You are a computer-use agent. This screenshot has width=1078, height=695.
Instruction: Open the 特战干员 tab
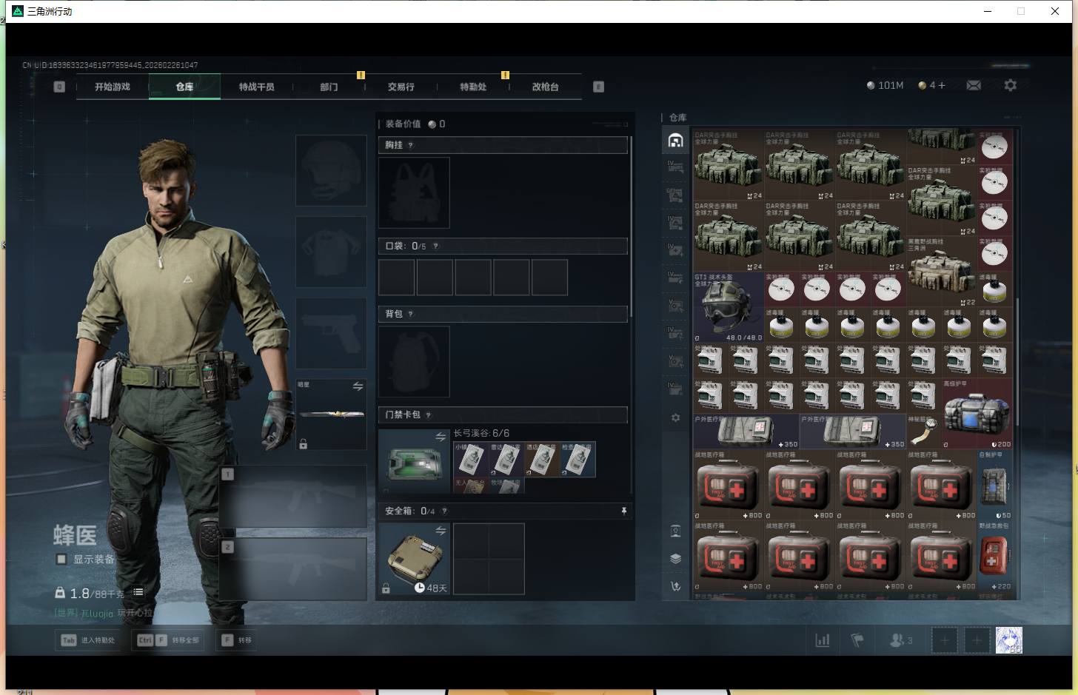pyautogui.click(x=256, y=87)
